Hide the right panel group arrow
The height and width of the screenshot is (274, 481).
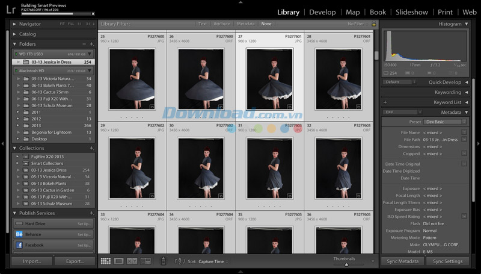(478, 143)
